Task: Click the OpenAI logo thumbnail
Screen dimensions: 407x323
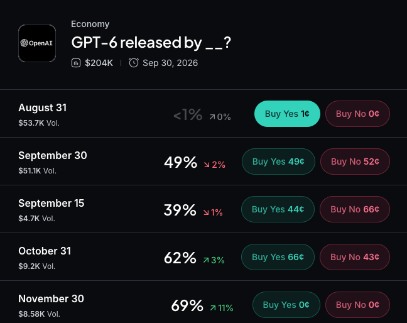Action: [37, 43]
